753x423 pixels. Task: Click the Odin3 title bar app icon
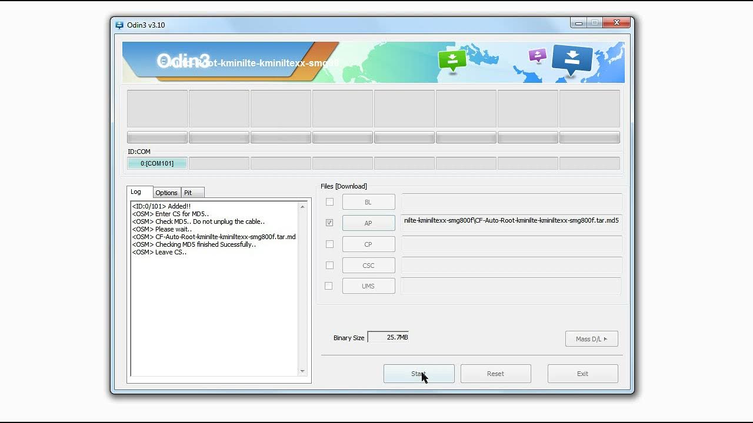[x=119, y=25]
